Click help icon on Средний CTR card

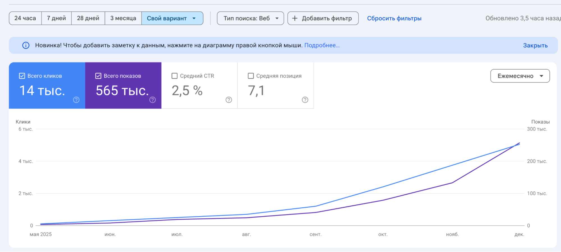coord(229,100)
